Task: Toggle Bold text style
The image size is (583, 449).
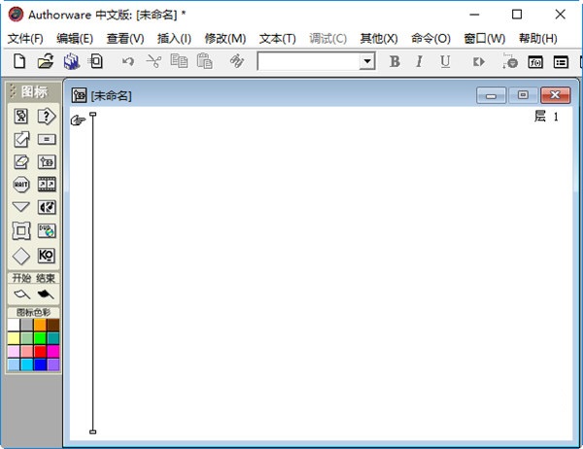Action: 394,61
